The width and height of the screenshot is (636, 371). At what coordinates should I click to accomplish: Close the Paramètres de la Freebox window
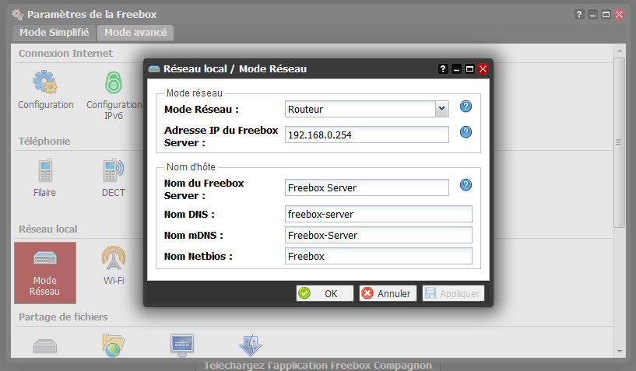point(619,15)
